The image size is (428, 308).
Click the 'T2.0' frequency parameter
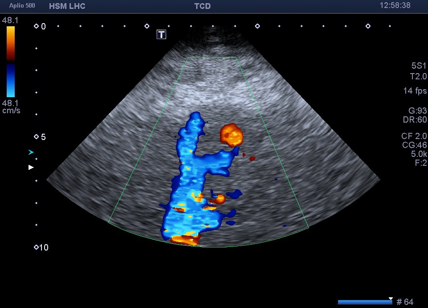(418, 76)
